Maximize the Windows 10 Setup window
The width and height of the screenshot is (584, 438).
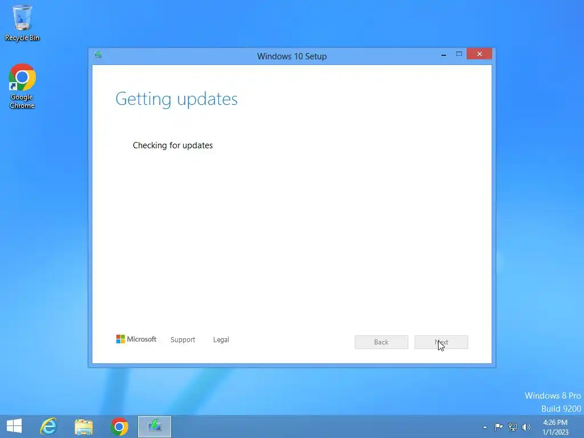tap(459, 54)
